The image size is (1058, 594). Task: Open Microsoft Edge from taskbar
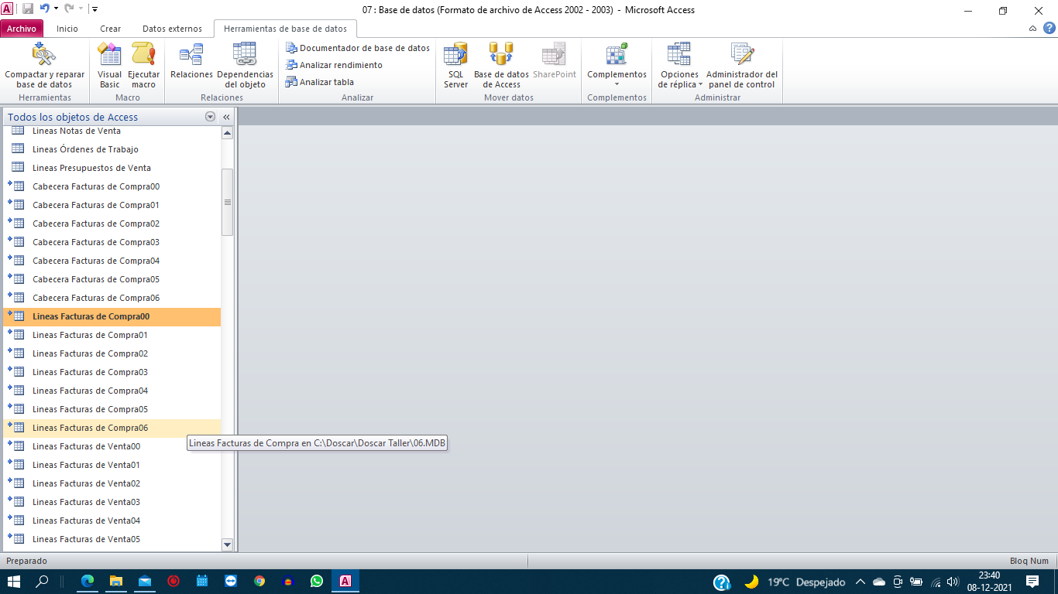[88, 581]
